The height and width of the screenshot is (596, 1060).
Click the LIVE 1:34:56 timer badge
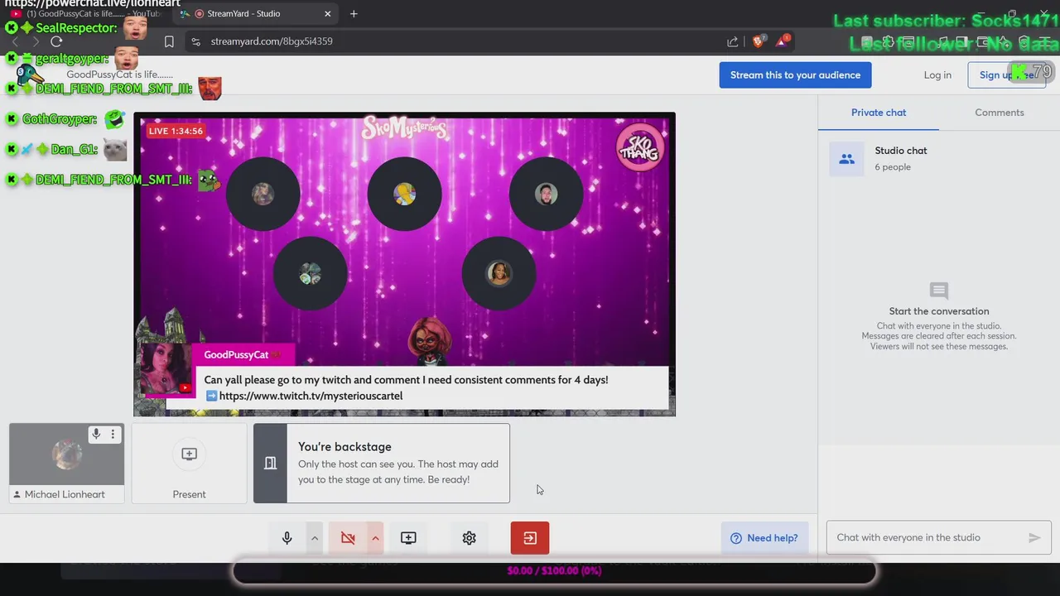point(176,131)
